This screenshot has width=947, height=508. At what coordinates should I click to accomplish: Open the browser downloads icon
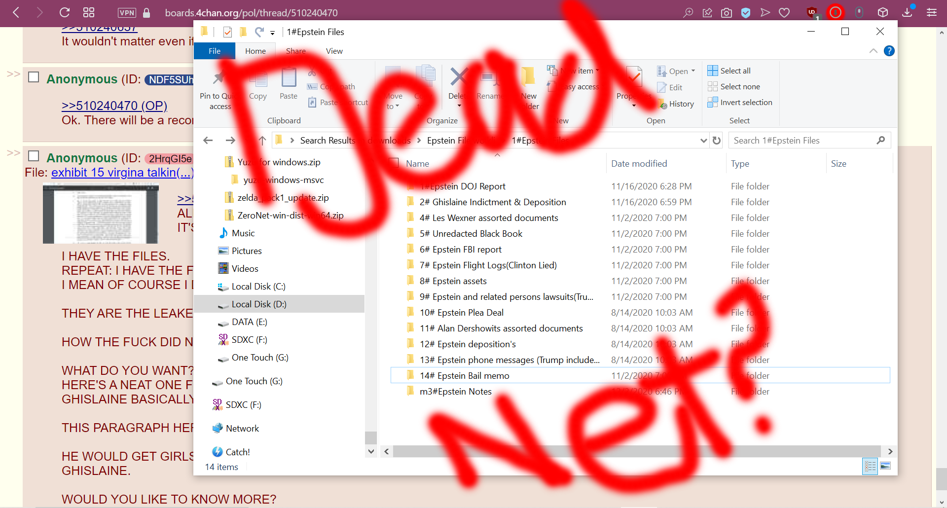[908, 12]
